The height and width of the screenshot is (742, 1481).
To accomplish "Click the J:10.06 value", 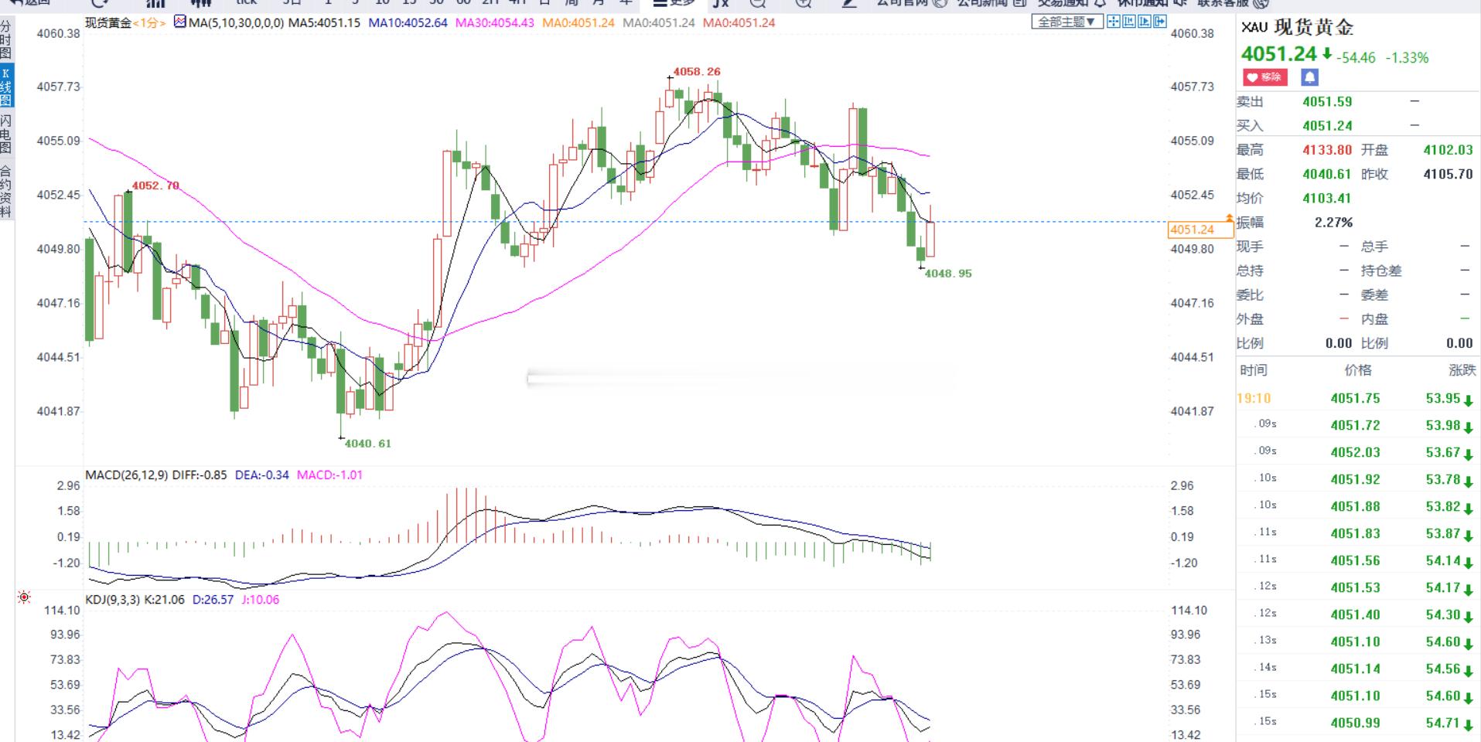I will click(x=261, y=599).
